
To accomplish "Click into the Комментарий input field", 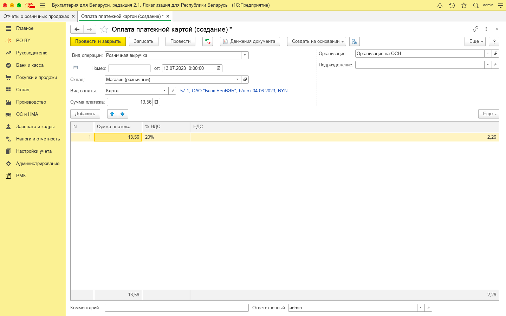I will [176, 308].
